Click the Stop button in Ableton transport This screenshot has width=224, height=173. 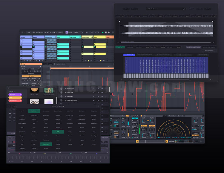[106, 33]
